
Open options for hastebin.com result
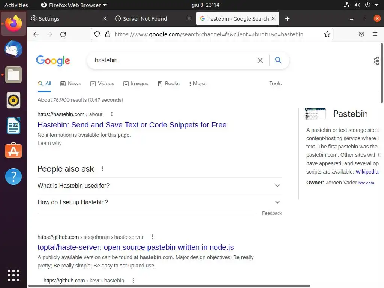(x=112, y=114)
